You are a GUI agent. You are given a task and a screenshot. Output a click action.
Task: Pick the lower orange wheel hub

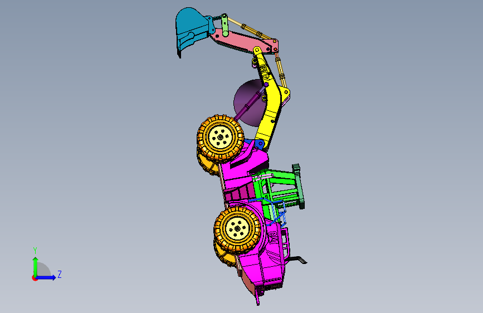237,229
